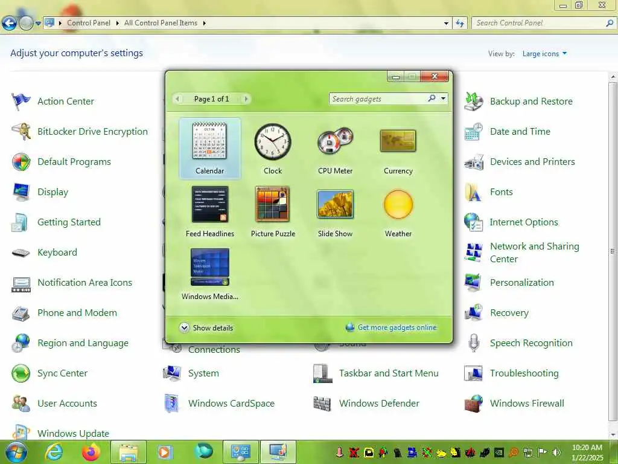Open the View by Large icons dropdown
Image resolution: width=618 pixels, height=464 pixels.
pyautogui.click(x=544, y=54)
